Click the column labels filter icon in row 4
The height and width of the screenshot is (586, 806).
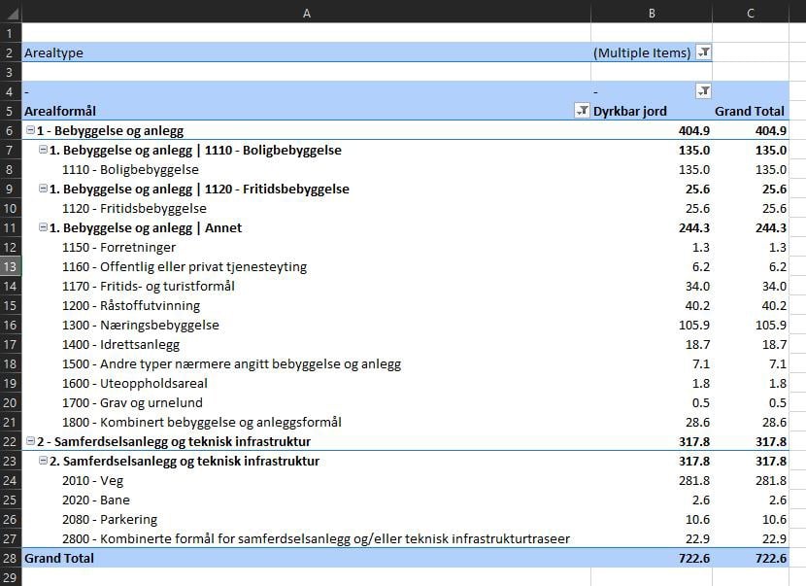pyautogui.click(x=704, y=91)
